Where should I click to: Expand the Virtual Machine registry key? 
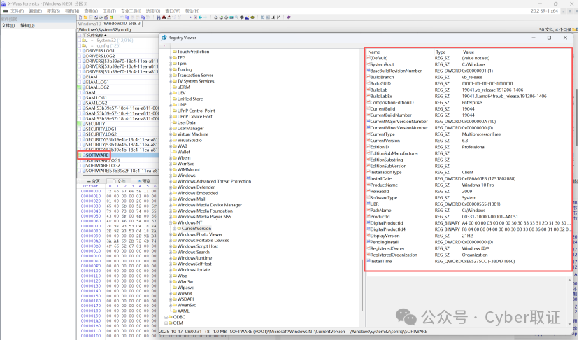point(171,134)
